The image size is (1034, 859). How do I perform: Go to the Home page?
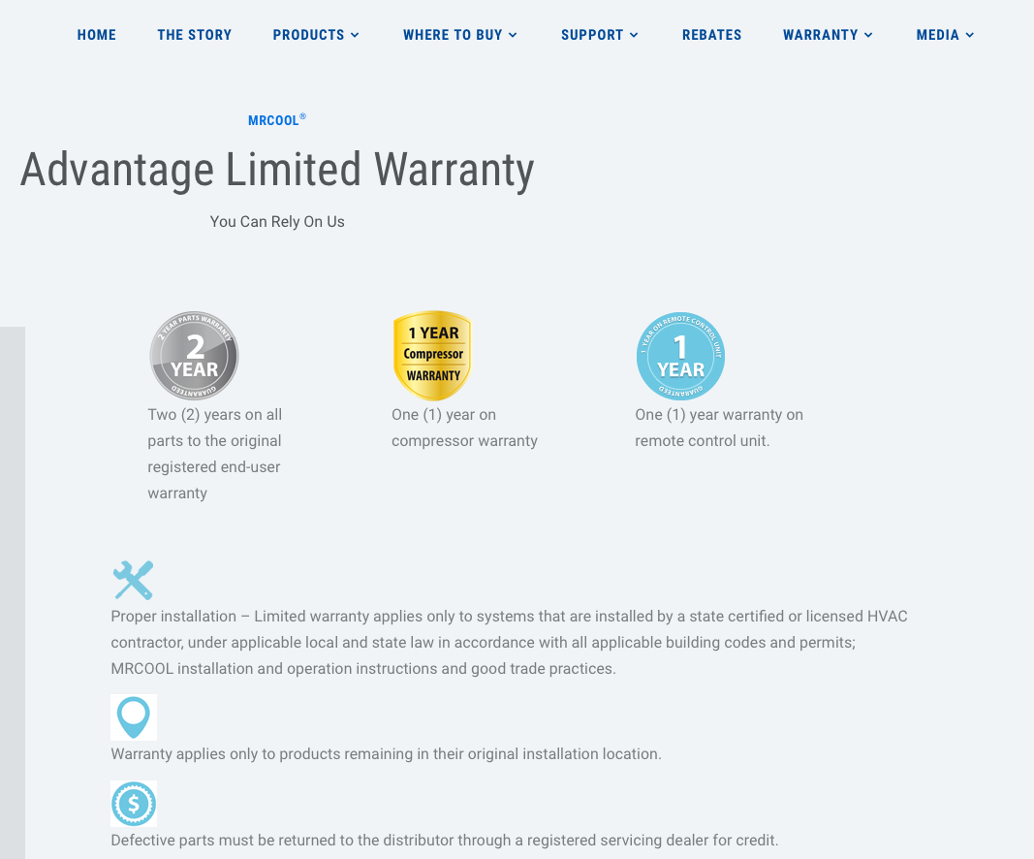96,35
